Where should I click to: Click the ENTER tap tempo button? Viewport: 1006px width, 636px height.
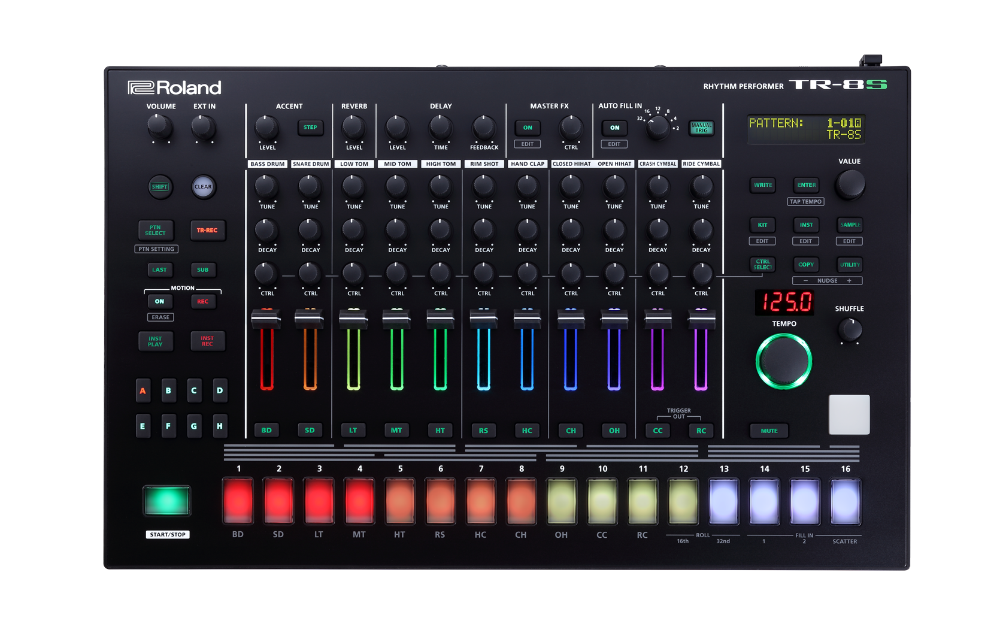click(x=807, y=185)
